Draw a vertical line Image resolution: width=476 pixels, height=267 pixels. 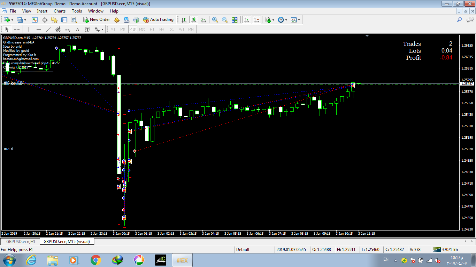(29, 30)
